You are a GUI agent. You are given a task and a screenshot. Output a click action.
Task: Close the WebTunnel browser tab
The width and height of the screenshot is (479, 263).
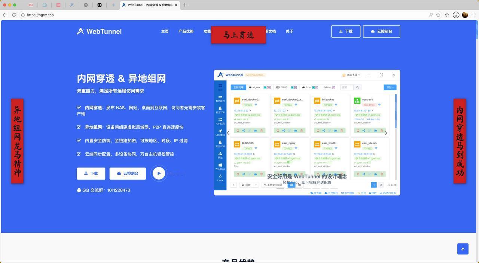176,5
